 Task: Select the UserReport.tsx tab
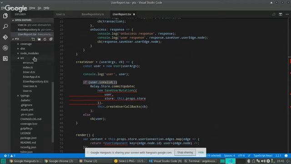[121, 14]
